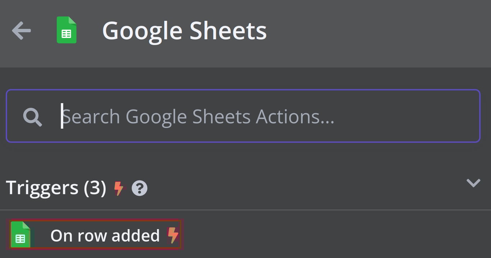Open the help question mark icon
The height and width of the screenshot is (258, 491).
click(140, 187)
